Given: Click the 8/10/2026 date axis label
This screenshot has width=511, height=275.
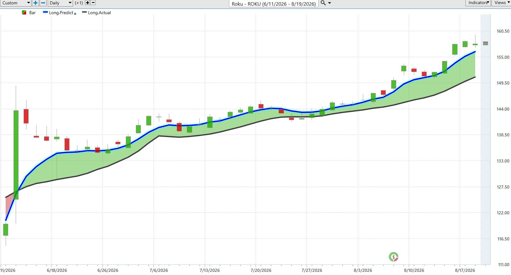Looking at the screenshot, I should click(x=414, y=270).
